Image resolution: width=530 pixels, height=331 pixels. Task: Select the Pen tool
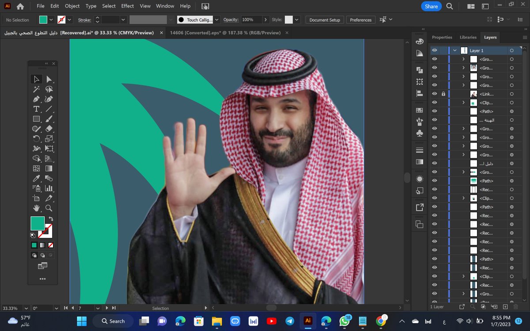[37, 99]
